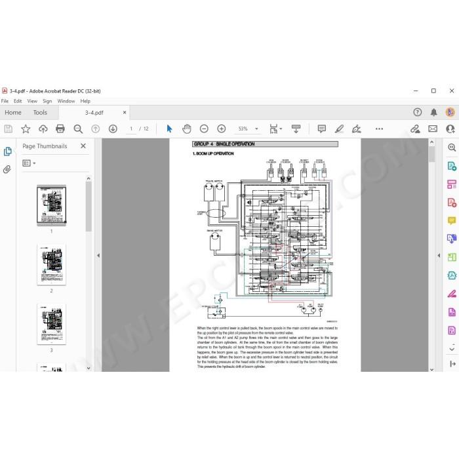The height and width of the screenshot is (459, 459).
Task: Collapse the left navigation pane arrow
Action: point(98,256)
